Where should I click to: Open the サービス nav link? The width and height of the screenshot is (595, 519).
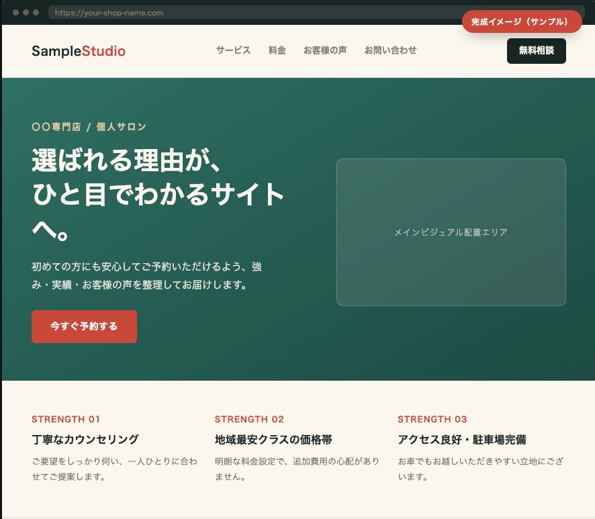233,50
